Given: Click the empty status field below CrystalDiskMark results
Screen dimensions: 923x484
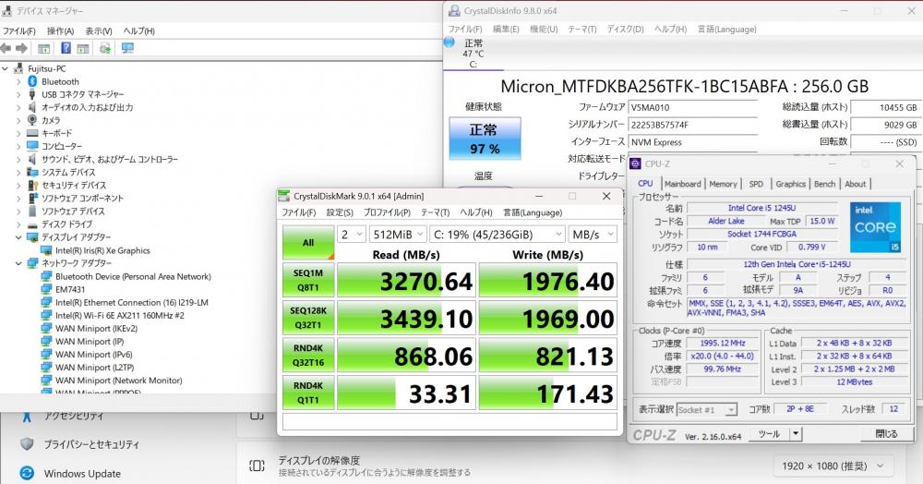Looking at the screenshot, I should tap(450, 421).
